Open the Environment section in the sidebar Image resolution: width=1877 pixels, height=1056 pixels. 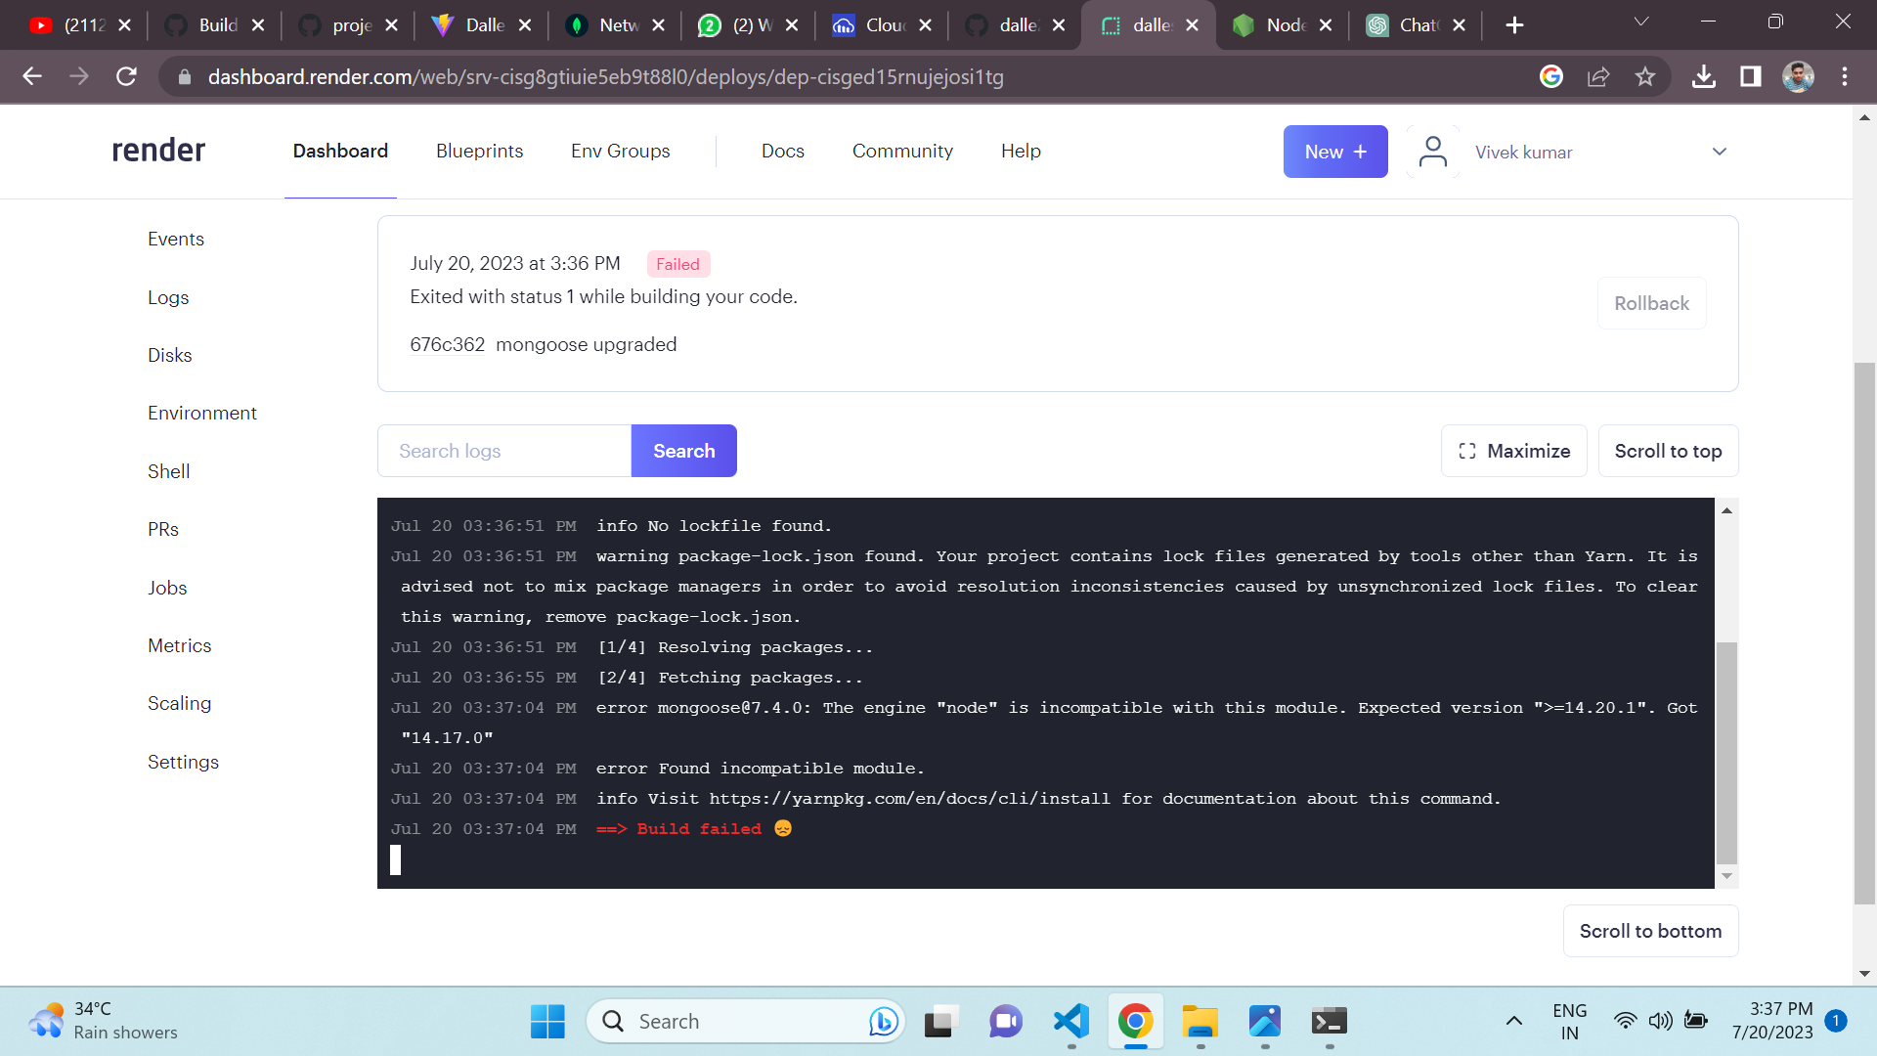(202, 413)
